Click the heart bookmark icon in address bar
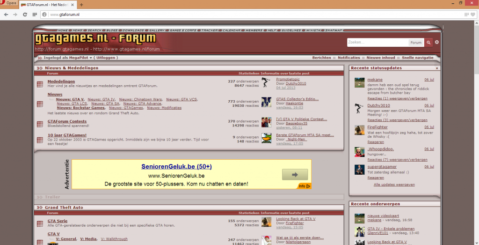The height and width of the screenshot is (245, 479). tap(473, 15)
